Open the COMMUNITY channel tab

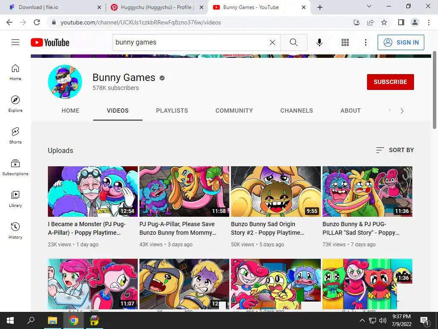pos(234,111)
